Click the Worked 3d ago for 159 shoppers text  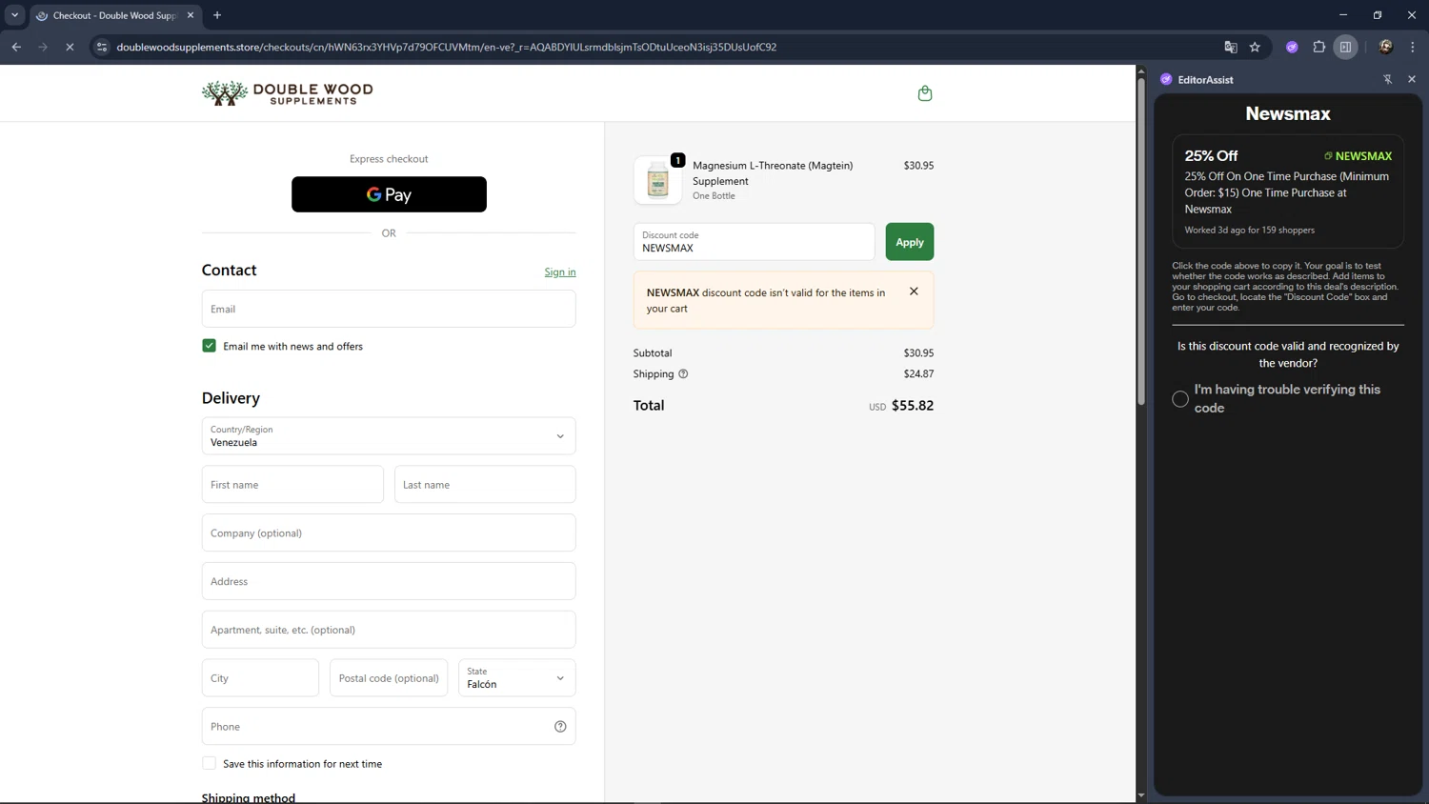coord(1249,230)
